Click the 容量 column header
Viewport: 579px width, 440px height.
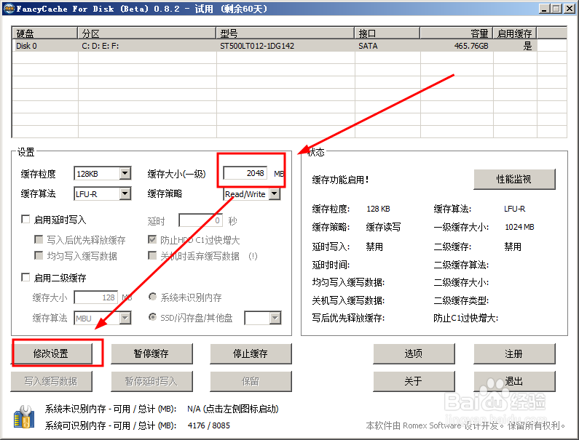coord(457,33)
